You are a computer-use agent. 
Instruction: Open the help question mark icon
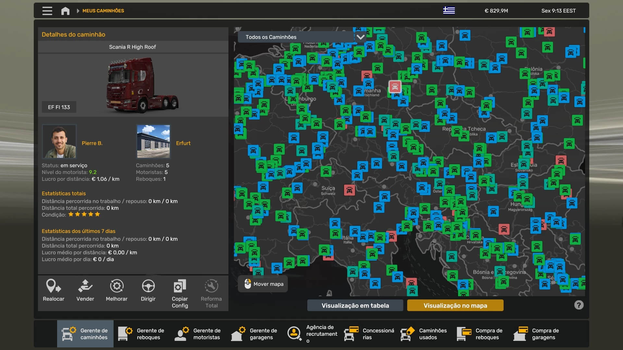[x=579, y=305]
